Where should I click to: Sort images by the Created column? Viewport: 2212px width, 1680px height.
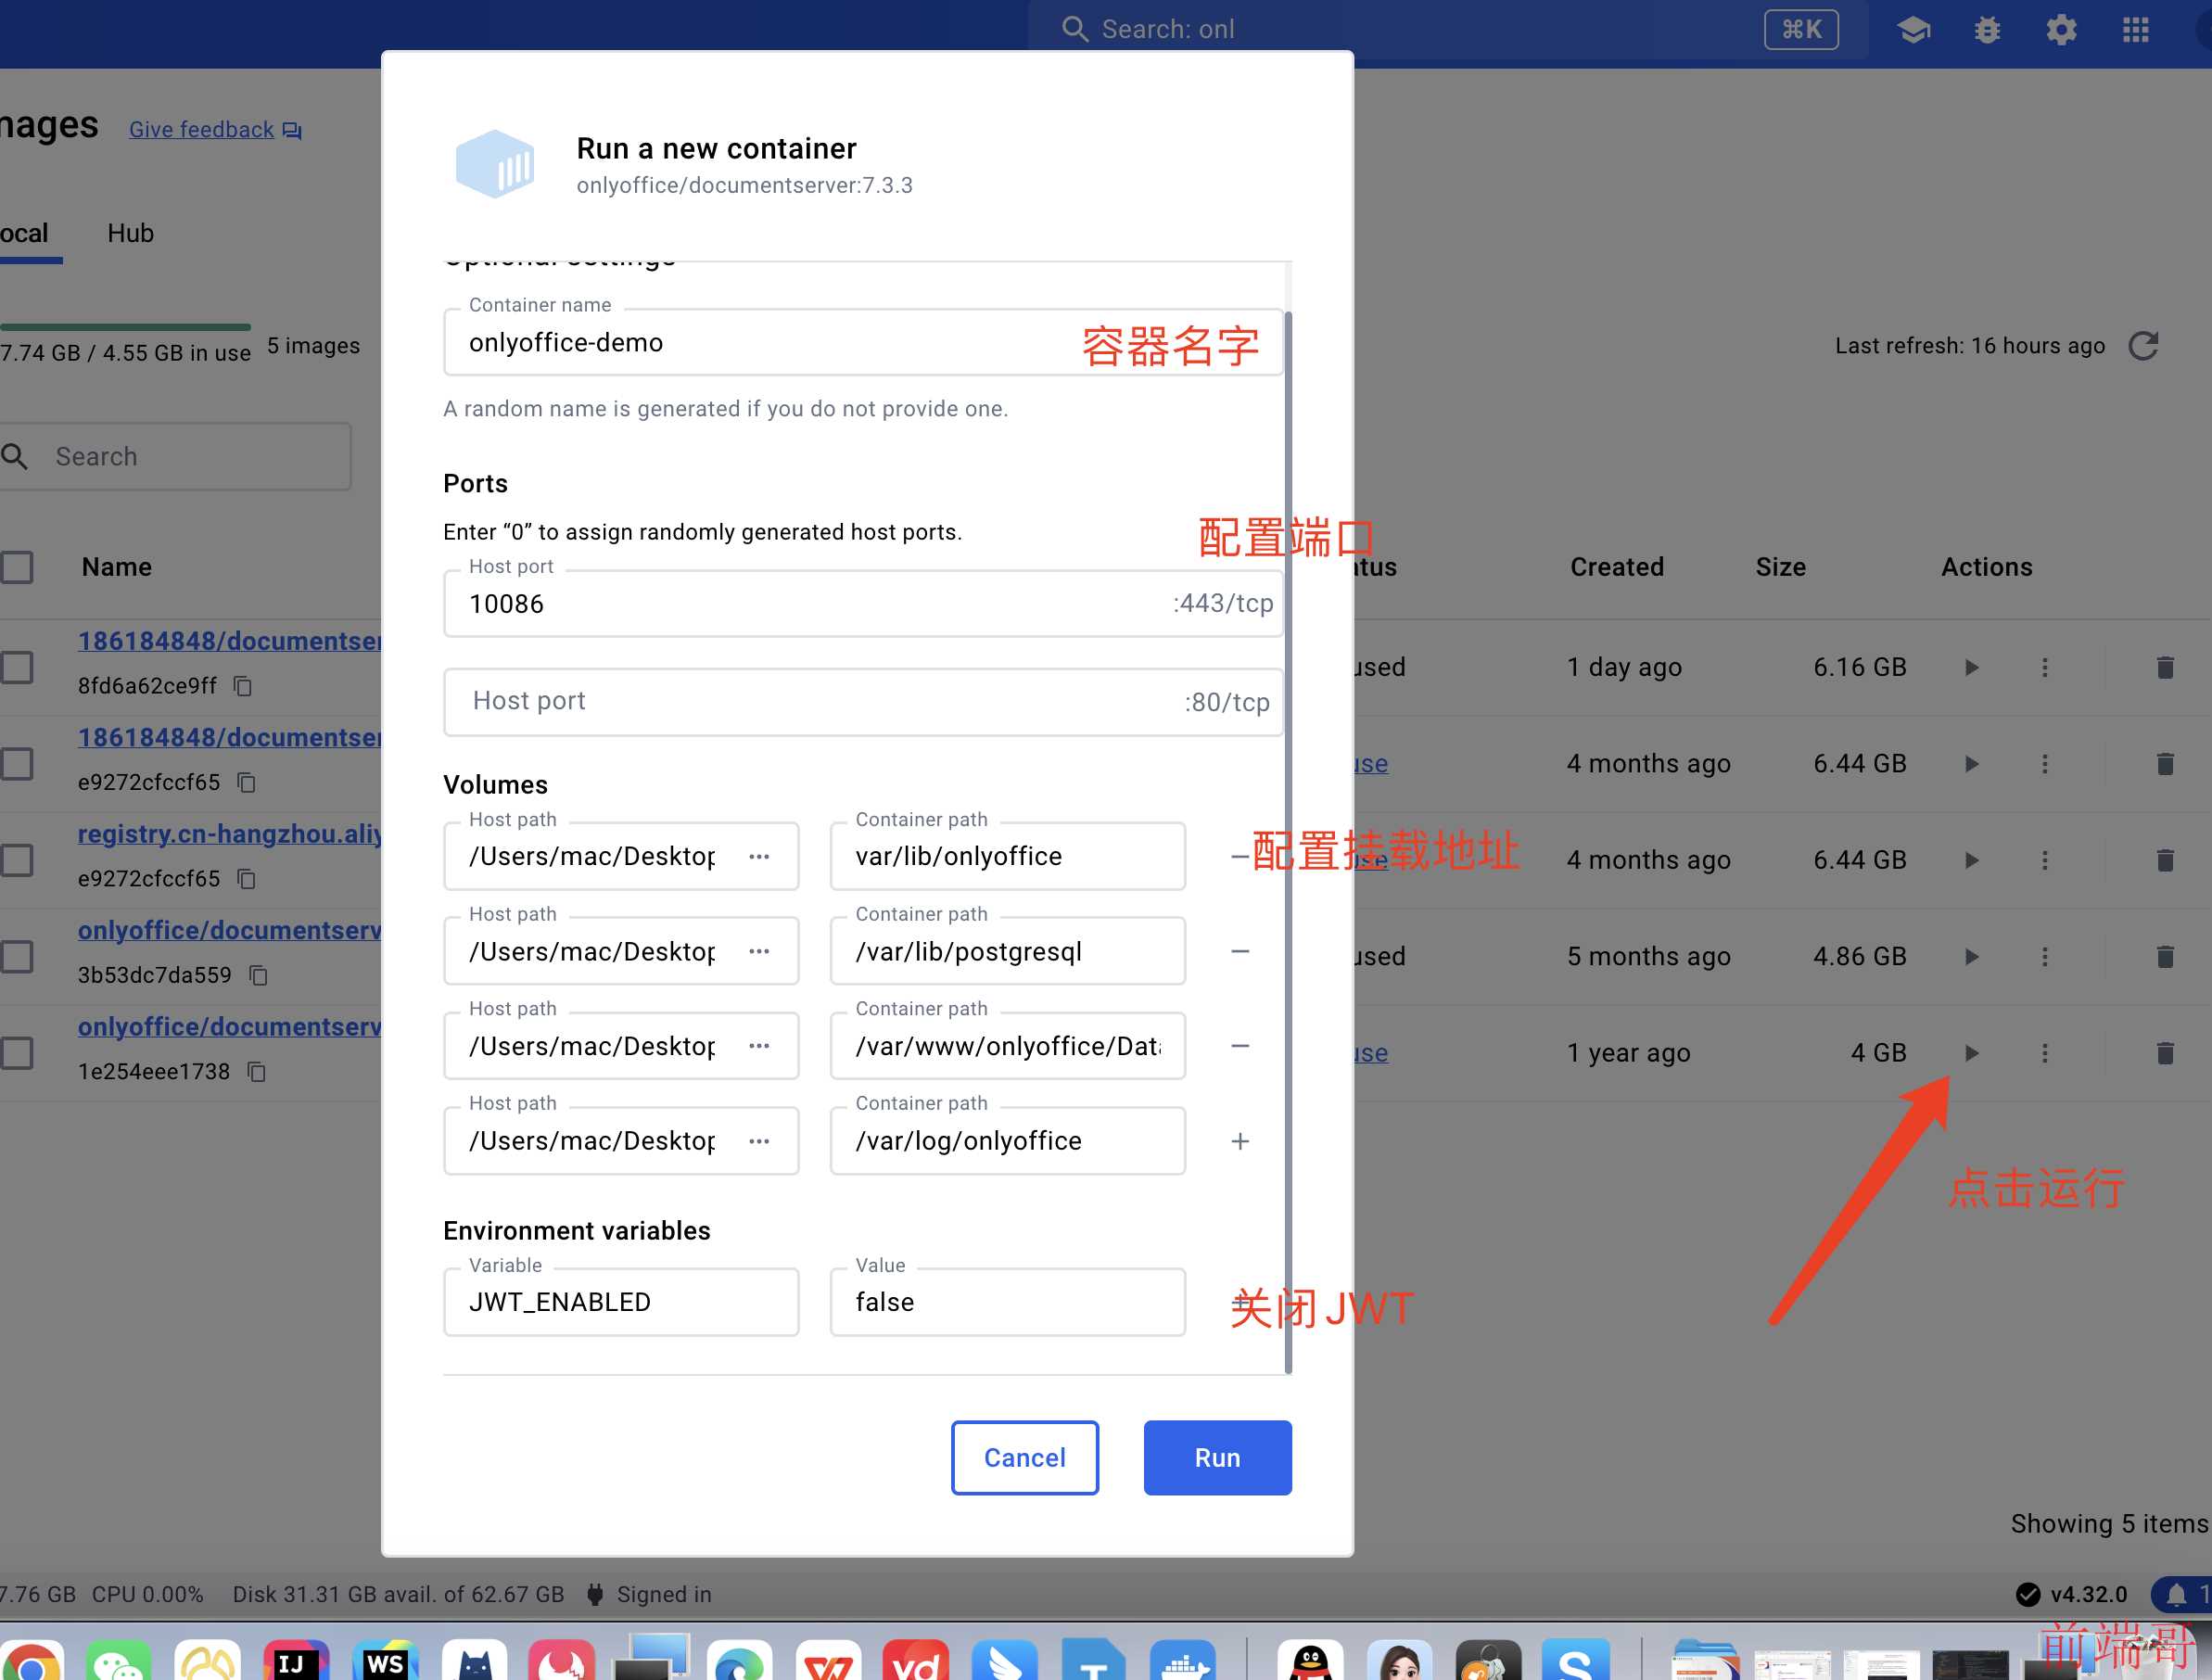click(1617, 567)
